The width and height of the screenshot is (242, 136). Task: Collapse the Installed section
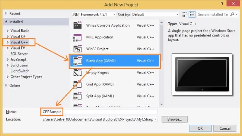click(x=6, y=22)
